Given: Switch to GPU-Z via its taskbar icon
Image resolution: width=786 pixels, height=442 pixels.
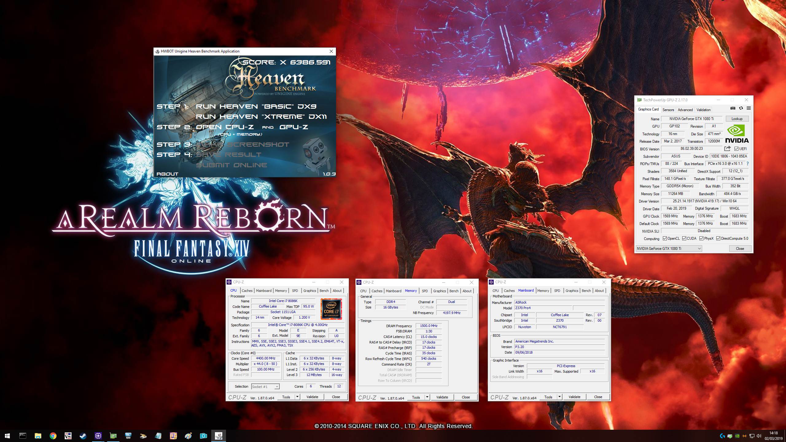Looking at the screenshot, I should [113, 436].
